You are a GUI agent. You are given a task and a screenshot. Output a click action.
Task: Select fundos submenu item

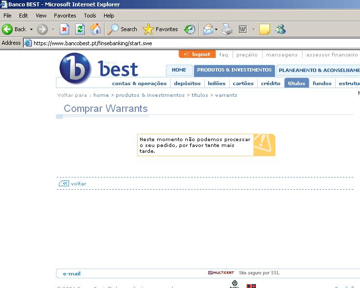coord(322,83)
